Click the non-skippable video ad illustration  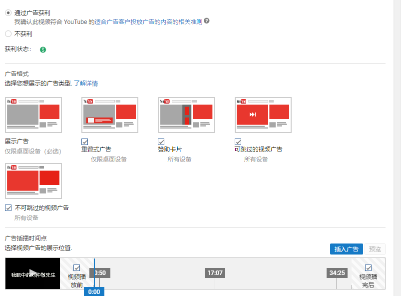pyautogui.click(x=33, y=180)
